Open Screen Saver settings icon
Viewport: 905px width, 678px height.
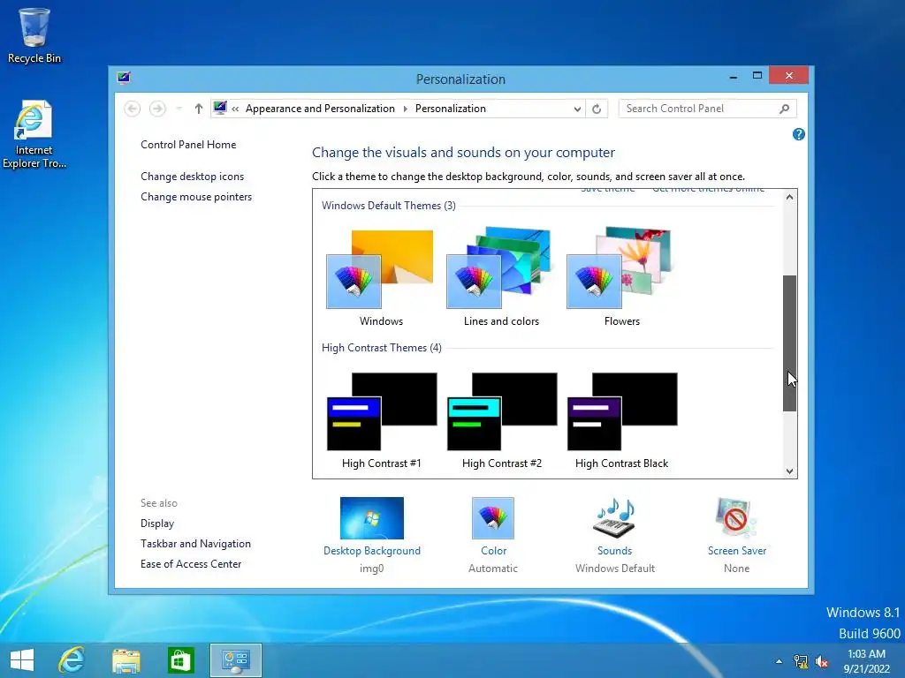point(736,517)
